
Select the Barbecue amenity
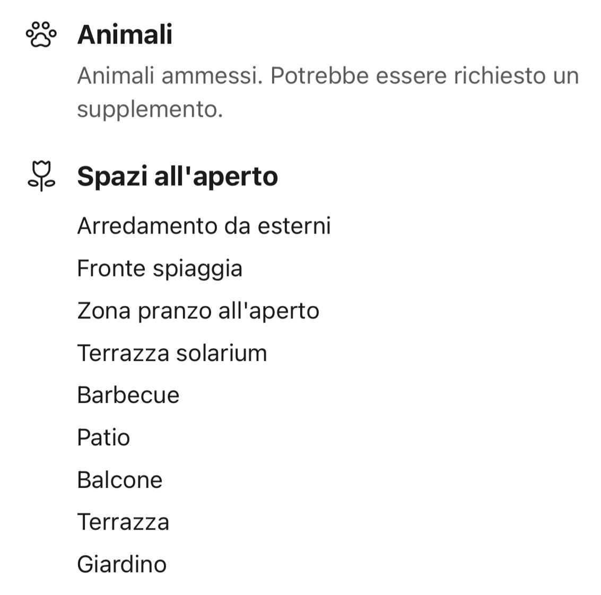click(128, 395)
